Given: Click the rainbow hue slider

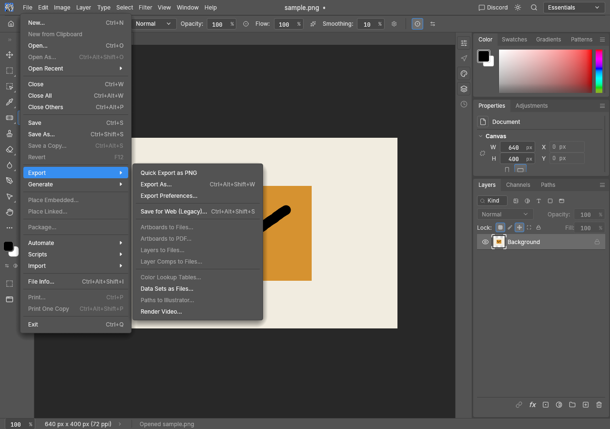Looking at the screenshot, I should pyautogui.click(x=599, y=71).
